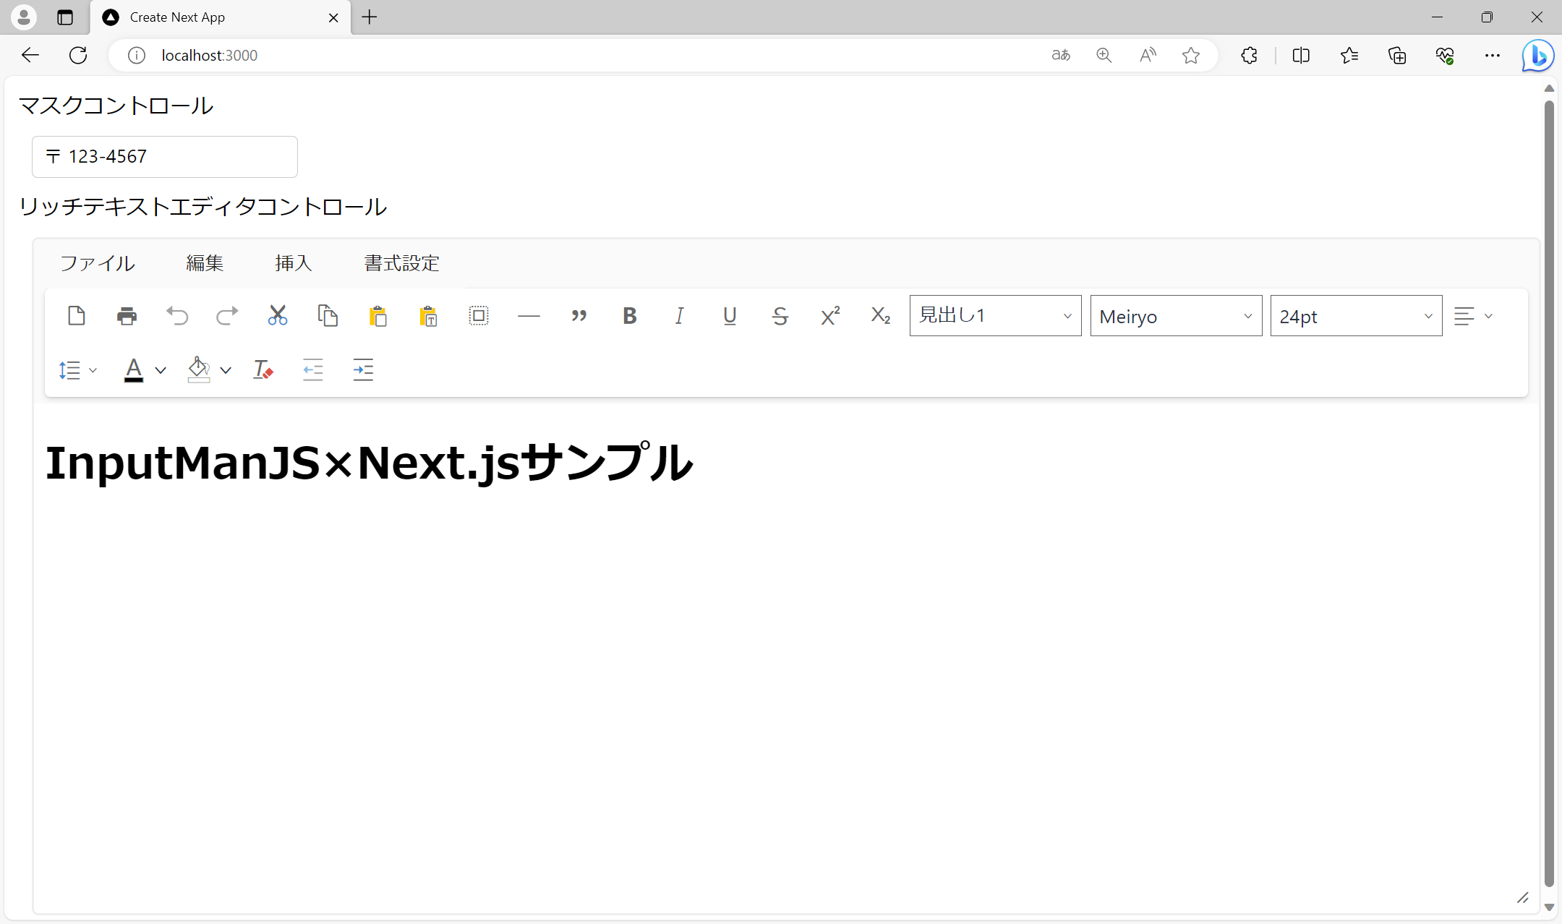The height and width of the screenshot is (924, 1562).
Task: Click the profile avatar icon
Action: tap(24, 17)
